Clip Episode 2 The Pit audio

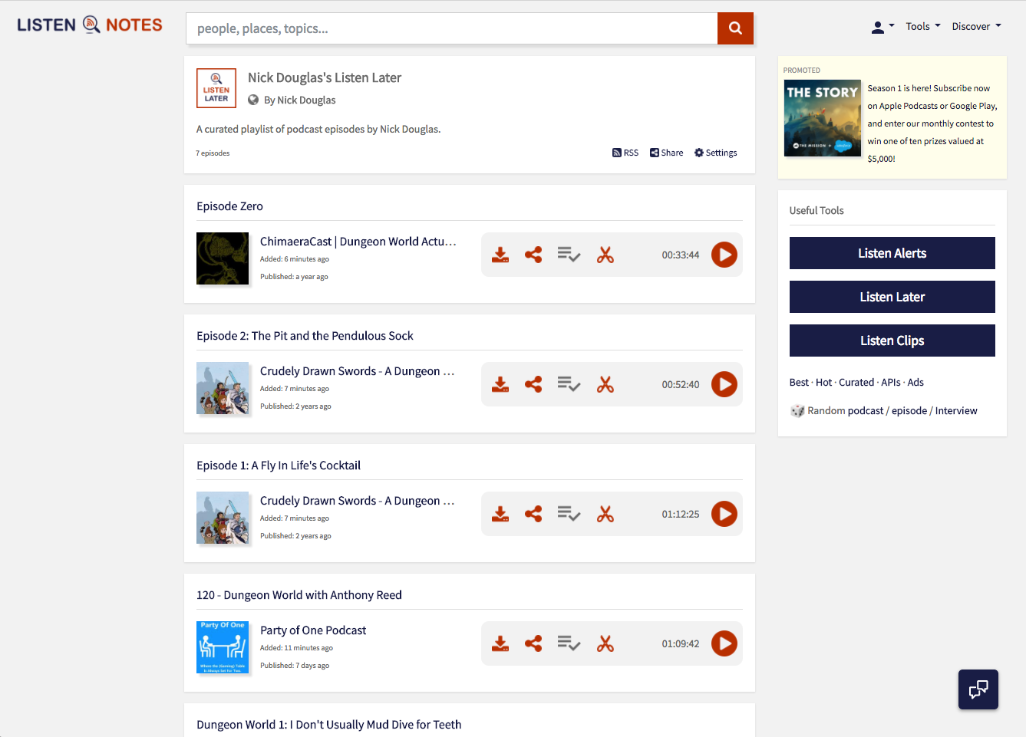(605, 384)
